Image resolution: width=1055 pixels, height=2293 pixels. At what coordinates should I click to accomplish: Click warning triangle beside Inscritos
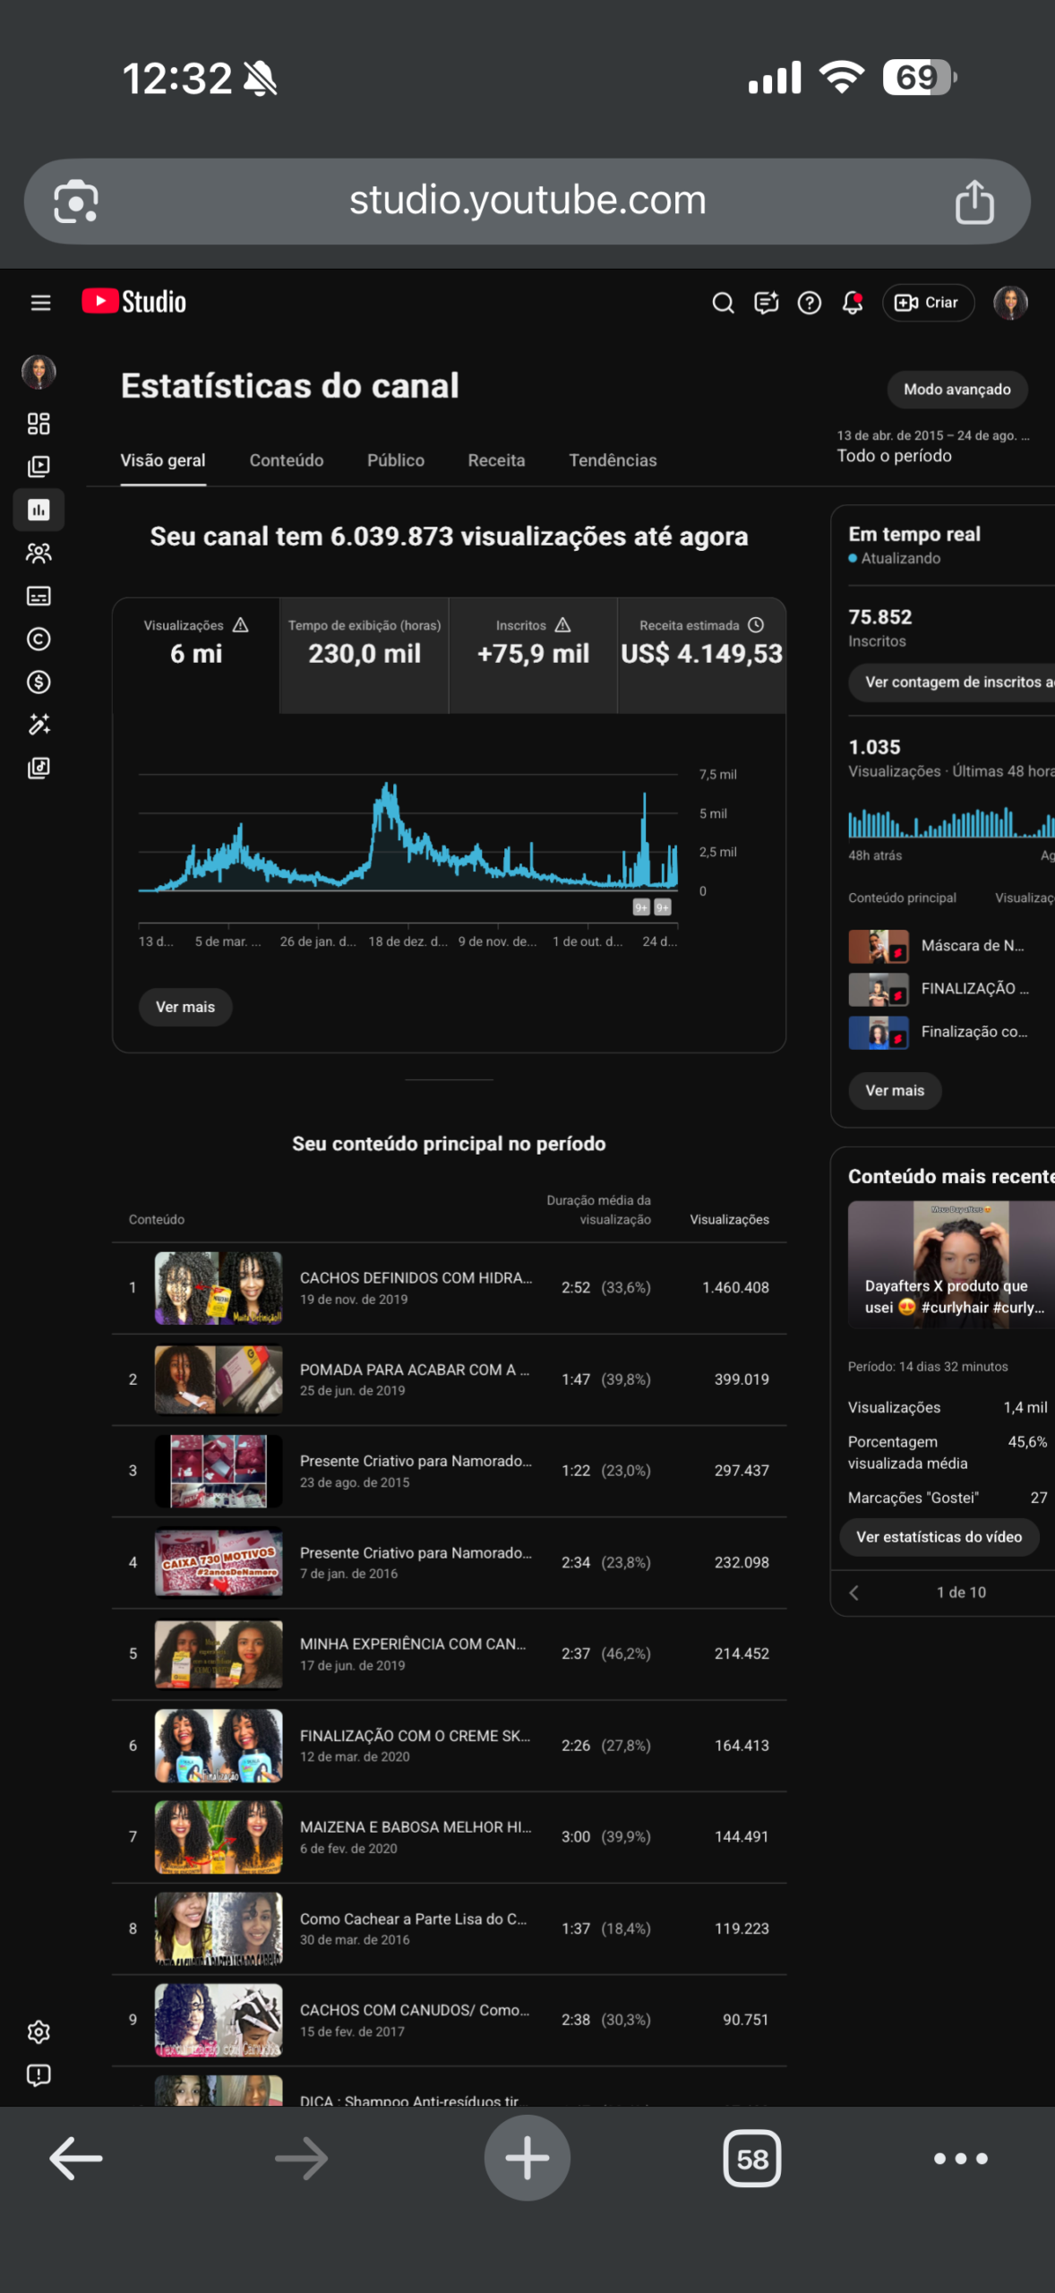(562, 625)
